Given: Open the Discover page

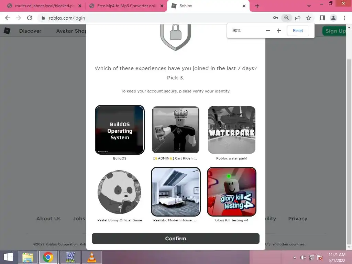Looking at the screenshot, I should [x=30, y=31].
